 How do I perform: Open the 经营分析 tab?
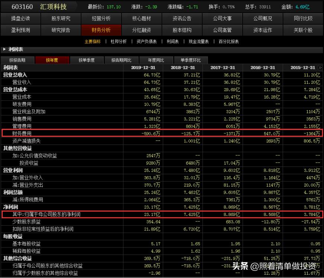point(101,19)
